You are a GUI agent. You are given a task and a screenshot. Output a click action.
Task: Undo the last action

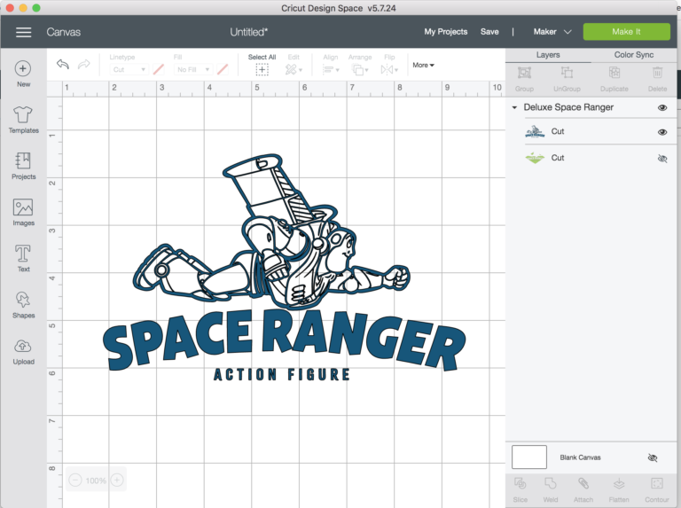click(63, 65)
